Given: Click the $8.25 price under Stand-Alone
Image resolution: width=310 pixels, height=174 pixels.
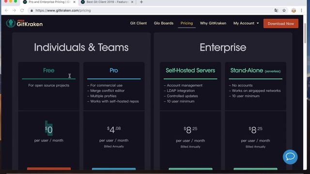Looking at the screenshot, I should [x=255, y=130].
